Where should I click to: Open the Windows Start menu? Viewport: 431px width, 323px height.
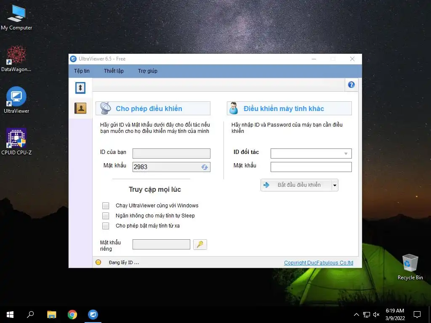coord(10,315)
